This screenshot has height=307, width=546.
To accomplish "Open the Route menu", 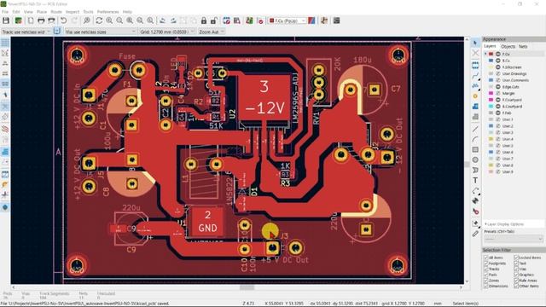I will (56, 12).
